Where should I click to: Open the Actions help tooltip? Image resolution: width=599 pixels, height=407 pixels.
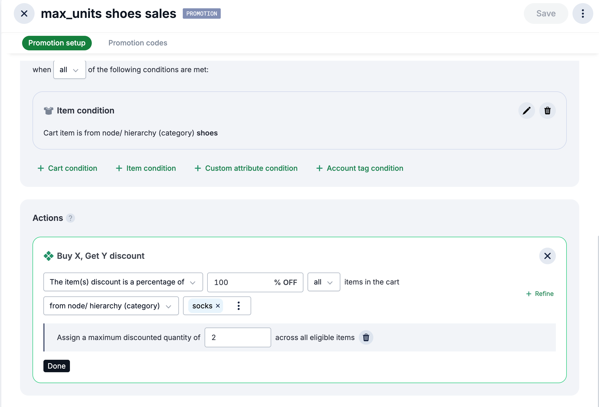click(70, 218)
